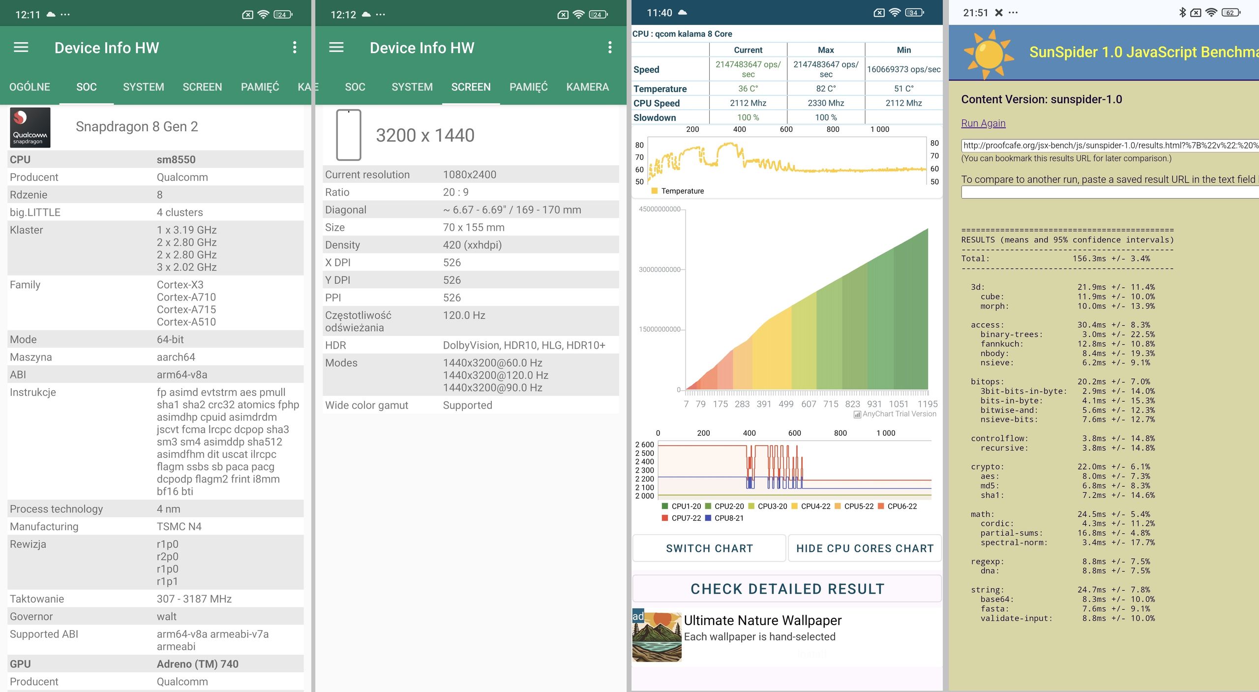Switch to OGÓLNE tab in the 12:11 screenshot
The width and height of the screenshot is (1259, 692).
pos(30,87)
